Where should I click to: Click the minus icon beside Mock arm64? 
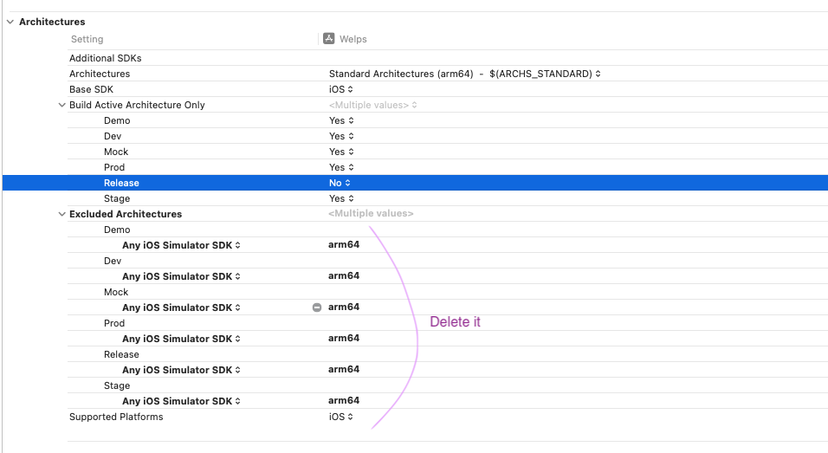tap(317, 307)
